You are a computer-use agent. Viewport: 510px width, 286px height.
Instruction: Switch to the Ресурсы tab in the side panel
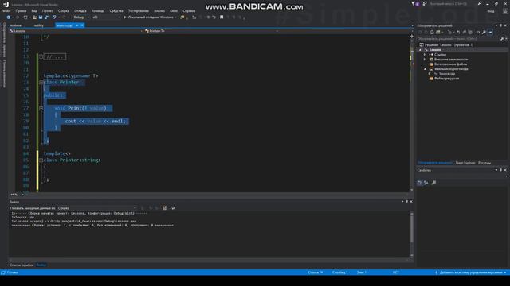[484, 163]
